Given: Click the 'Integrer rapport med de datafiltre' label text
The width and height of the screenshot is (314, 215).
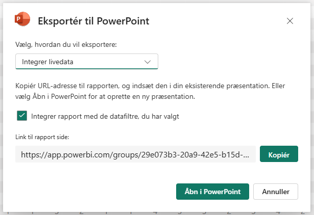Looking at the screenshot, I should 105,116.
